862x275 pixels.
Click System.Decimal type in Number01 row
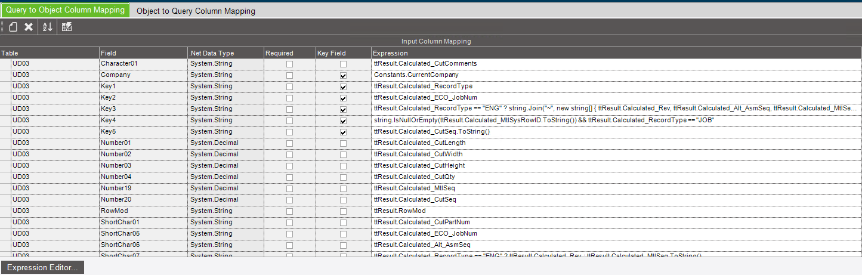coord(225,143)
